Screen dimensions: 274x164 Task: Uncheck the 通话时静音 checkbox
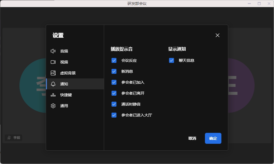pos(114,104)
